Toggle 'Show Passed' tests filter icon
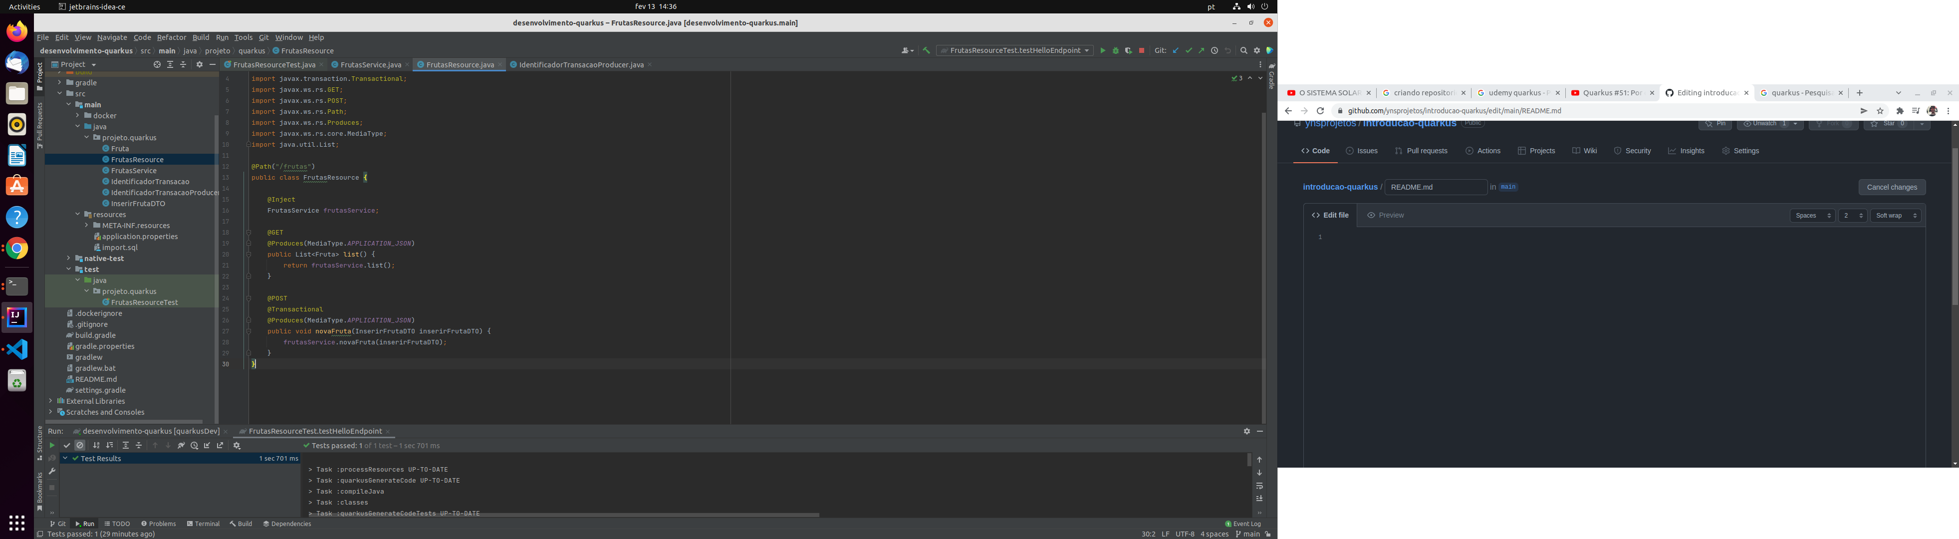Viewport: 1959px width, 539px height. click(x=67, y=446)
